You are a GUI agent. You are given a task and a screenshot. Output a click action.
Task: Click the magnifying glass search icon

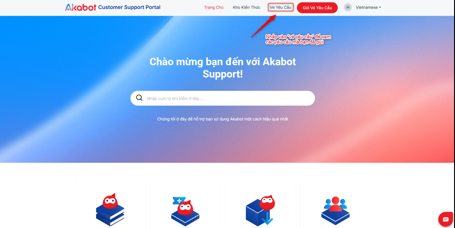139,98
